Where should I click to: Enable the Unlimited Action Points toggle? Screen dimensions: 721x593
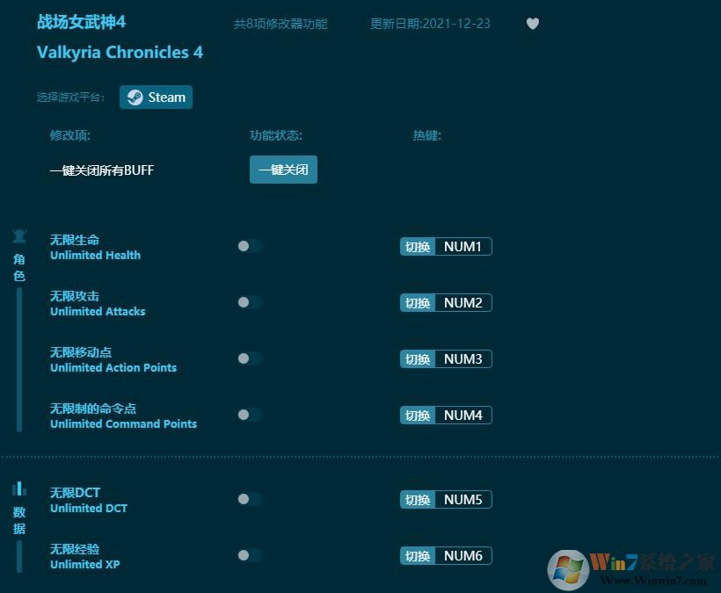click(x=249, y=358)
